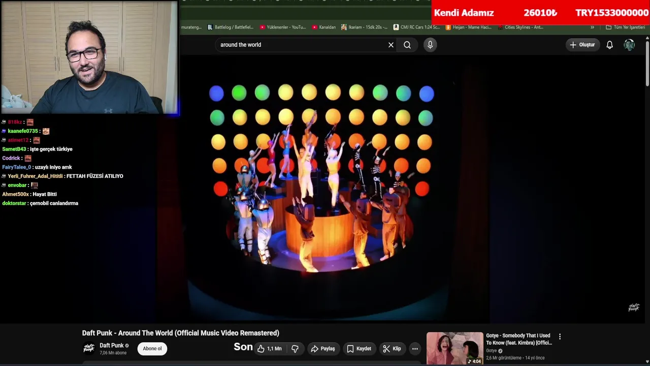Click kaanefe0735 chat username
This screenshot has height=366, width=650.
23,131
